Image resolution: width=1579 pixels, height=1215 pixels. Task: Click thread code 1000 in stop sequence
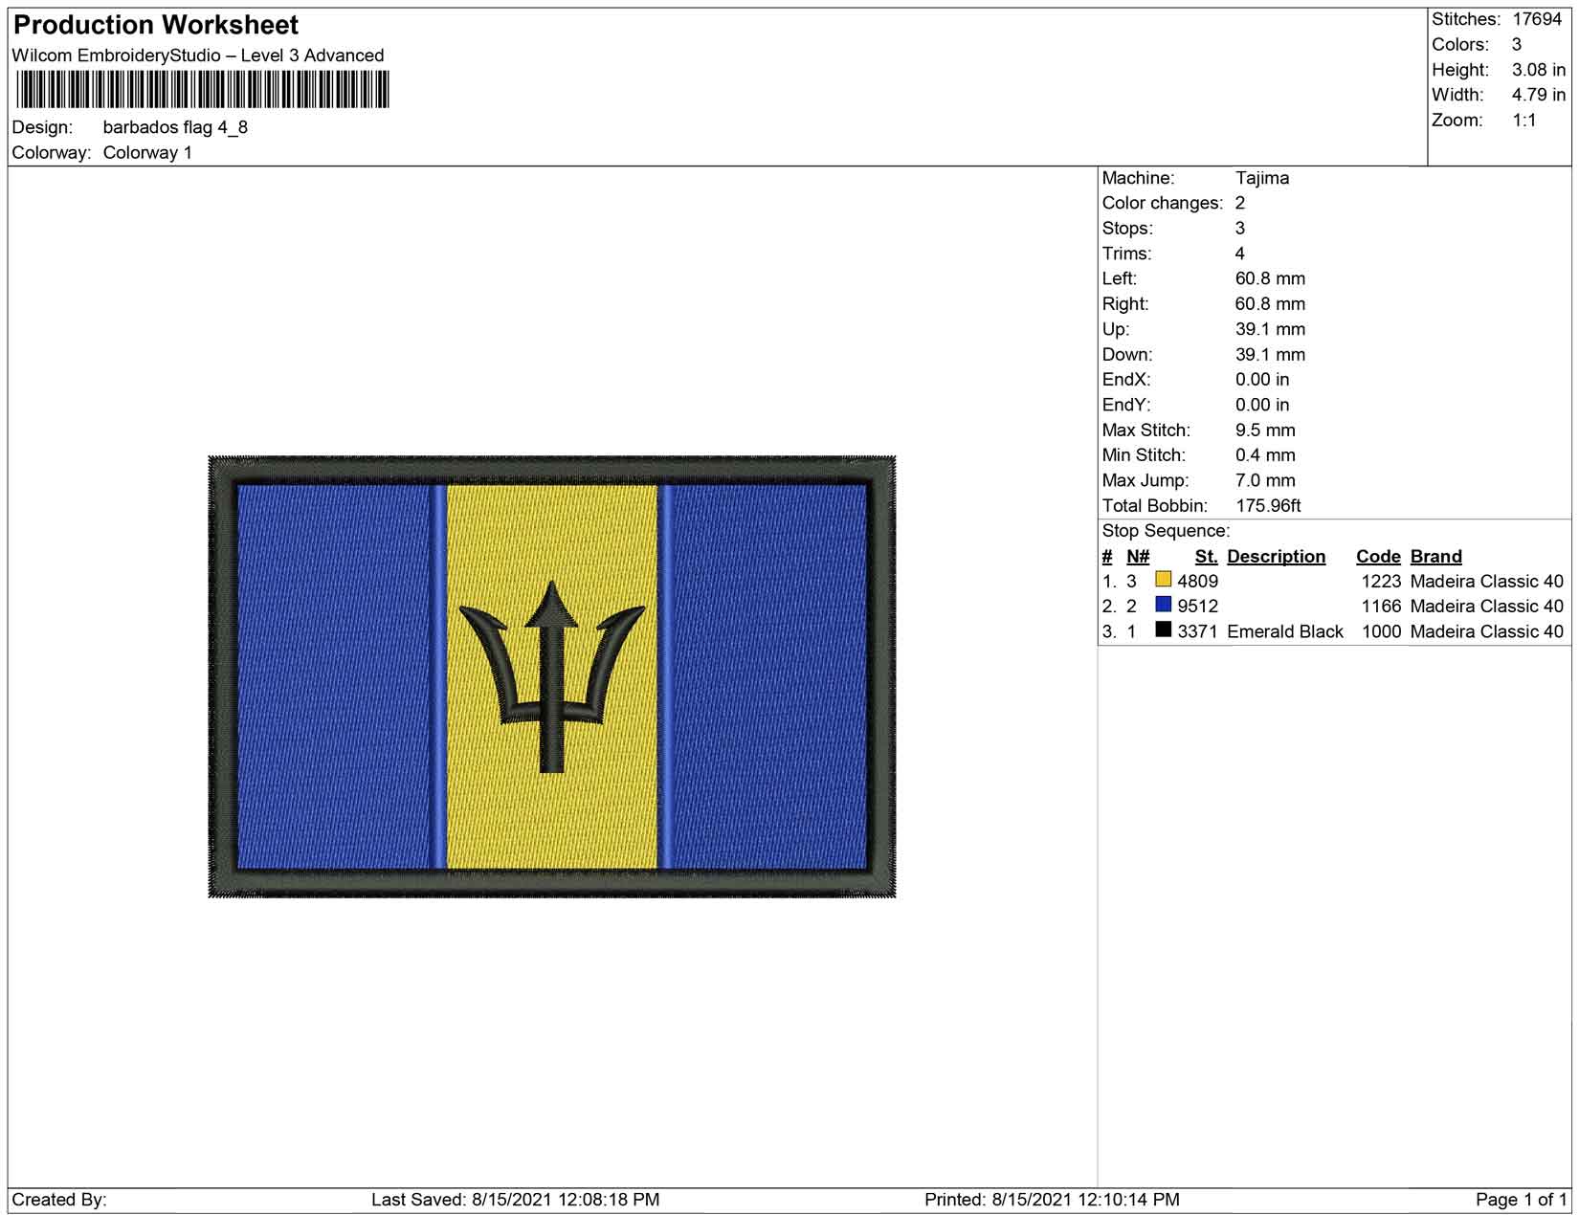(1381, 631)
